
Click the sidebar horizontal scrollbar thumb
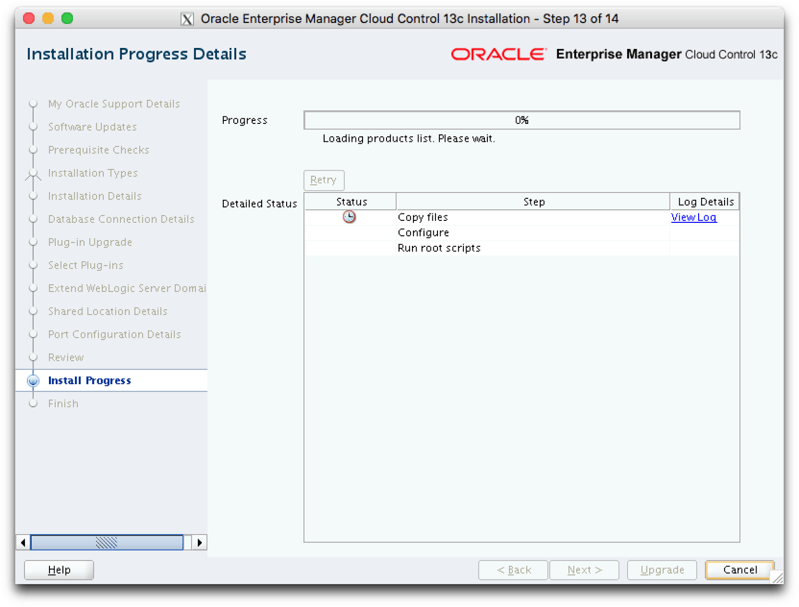pyautogui.click(x=107, y=542)
